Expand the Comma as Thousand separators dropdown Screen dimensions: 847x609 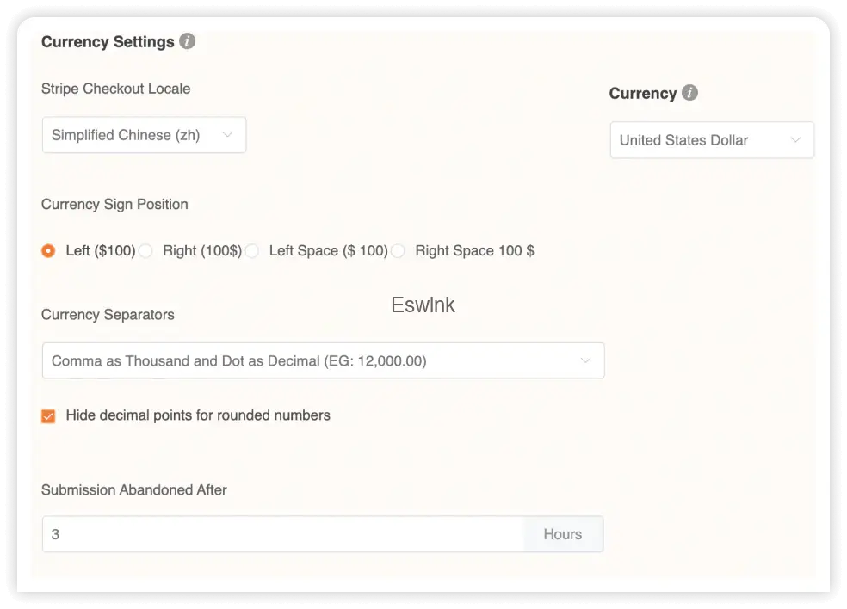click(323, 361)
